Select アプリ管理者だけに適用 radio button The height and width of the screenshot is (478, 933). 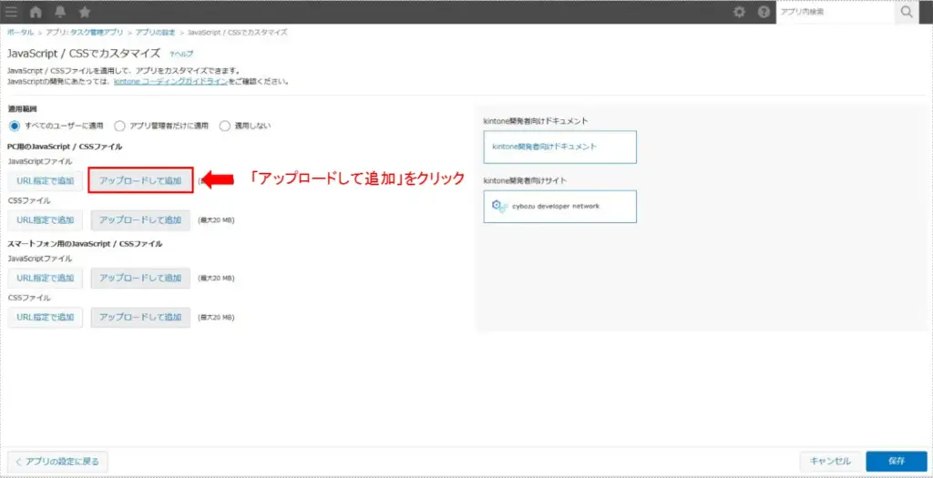119,126
